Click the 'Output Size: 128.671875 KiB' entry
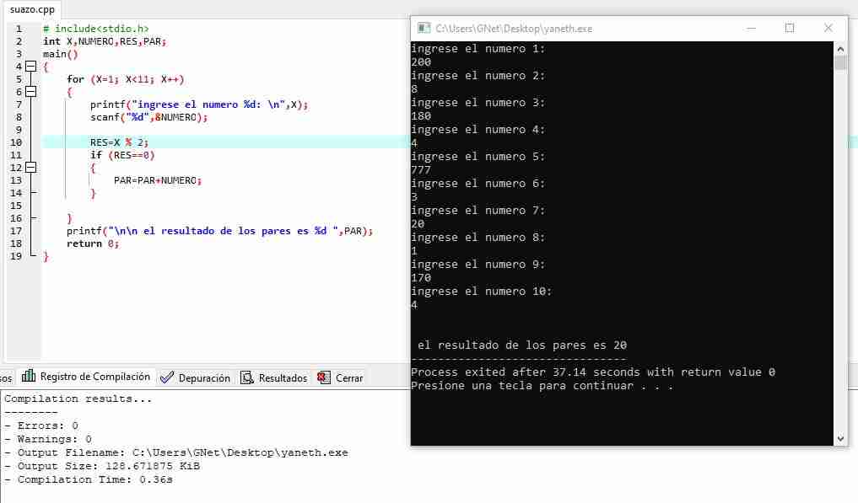The height and width of the screenshot is (503, 858). 102,466
